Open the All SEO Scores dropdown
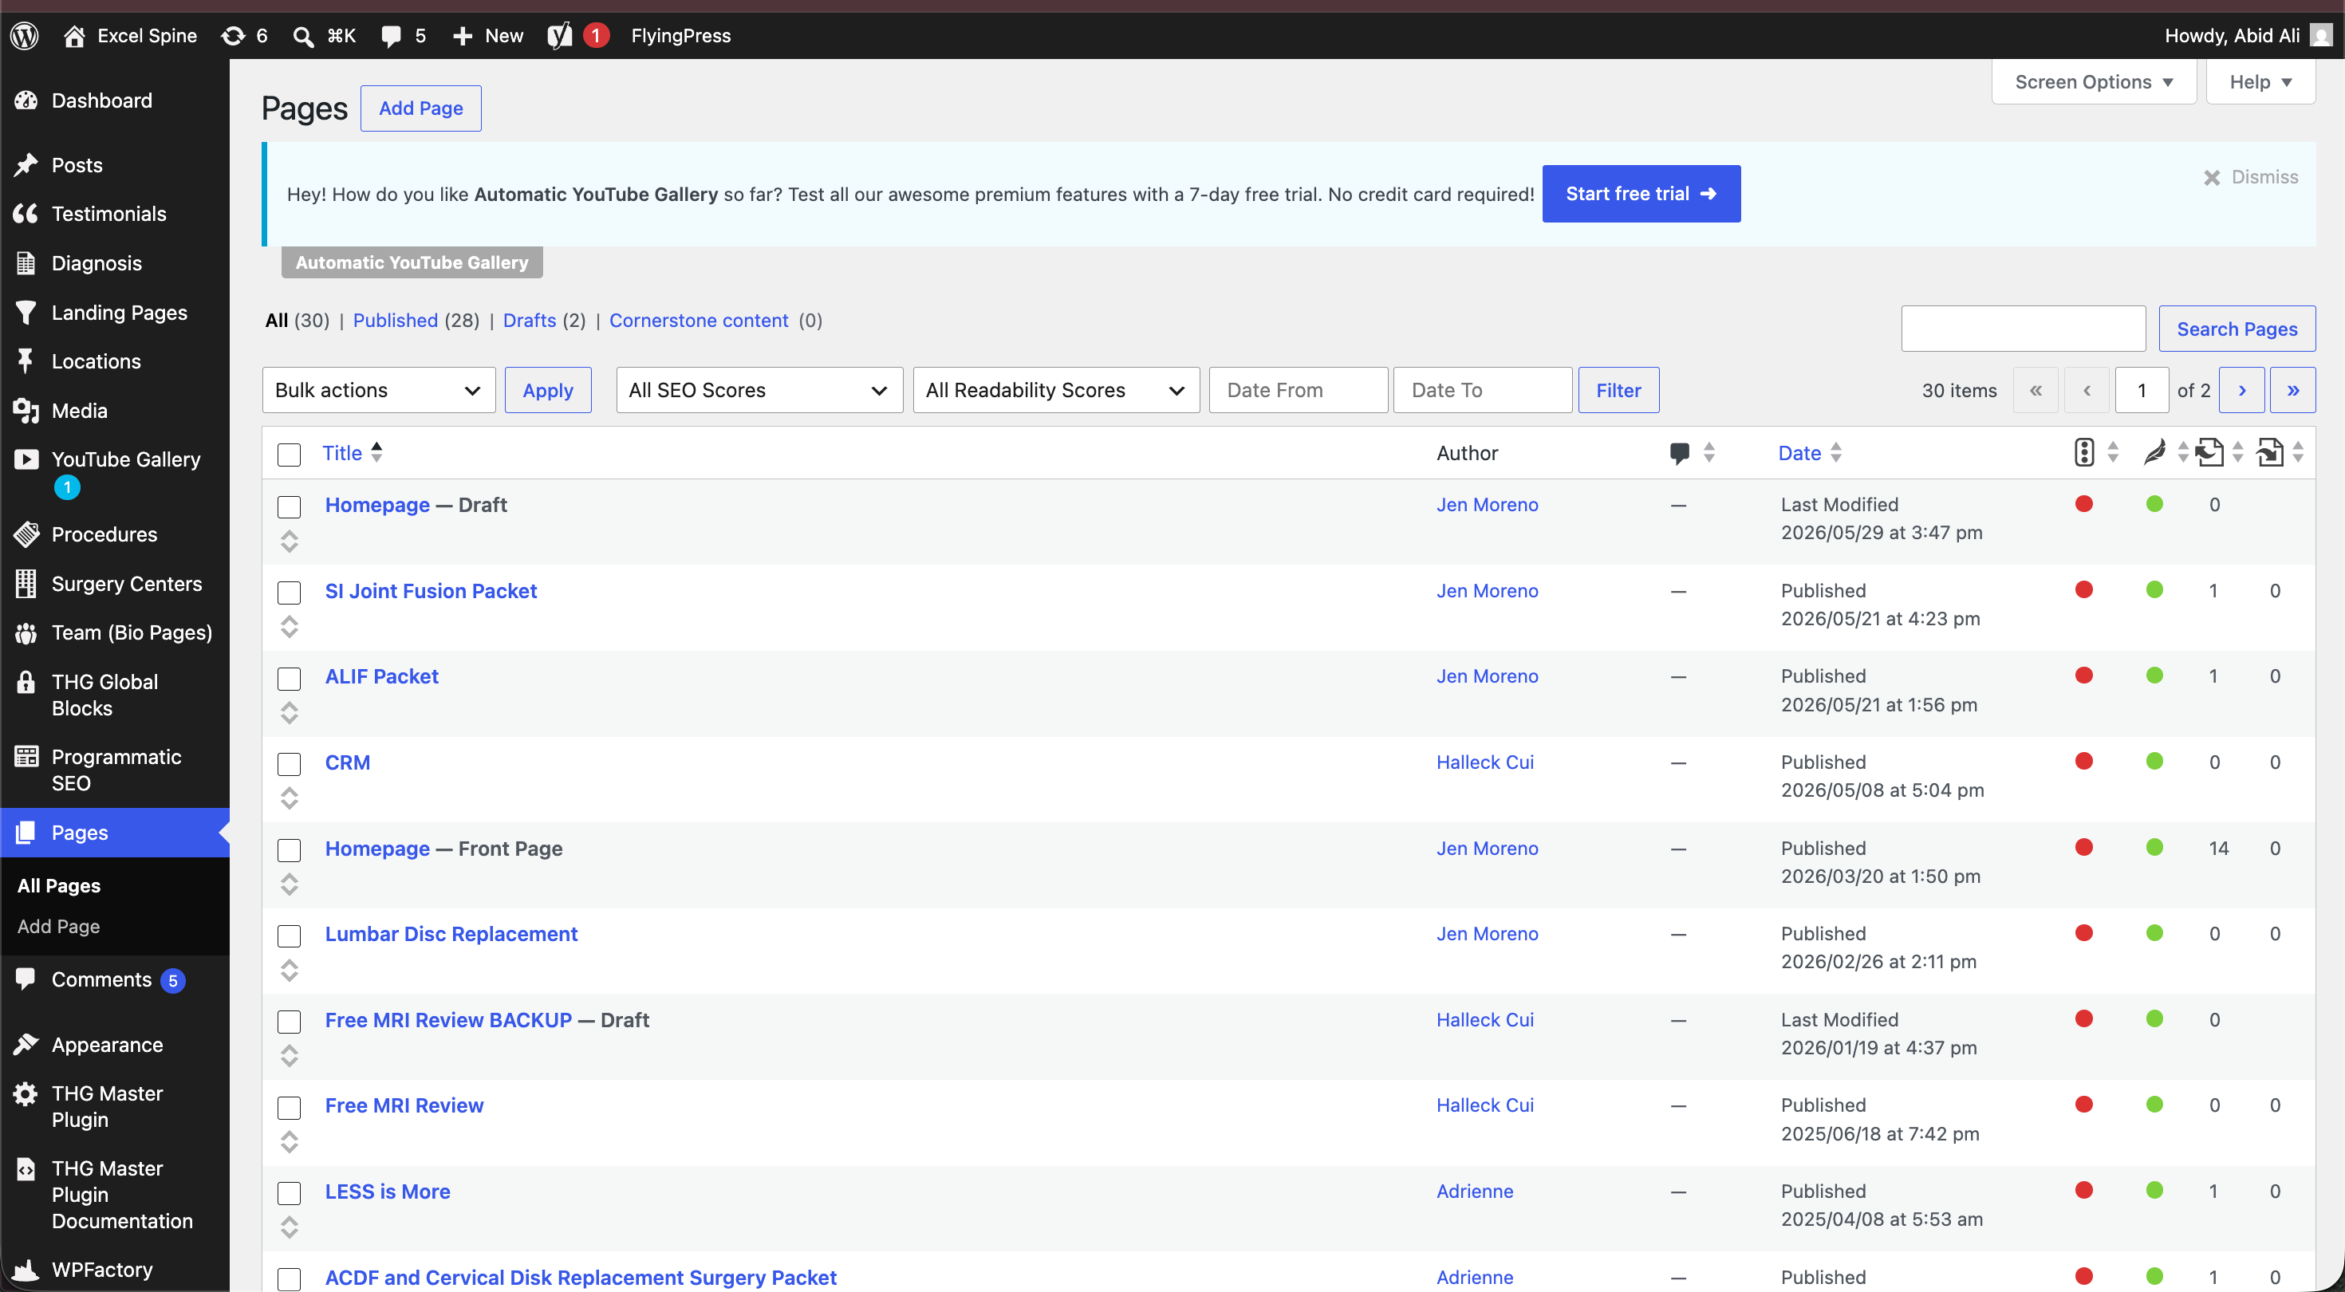The height and width of the screenshot is (1292, 2345). point(759,390)
